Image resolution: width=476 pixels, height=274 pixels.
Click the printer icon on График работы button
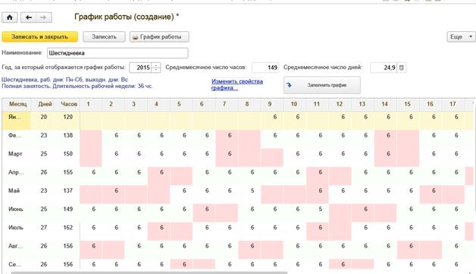136,37
